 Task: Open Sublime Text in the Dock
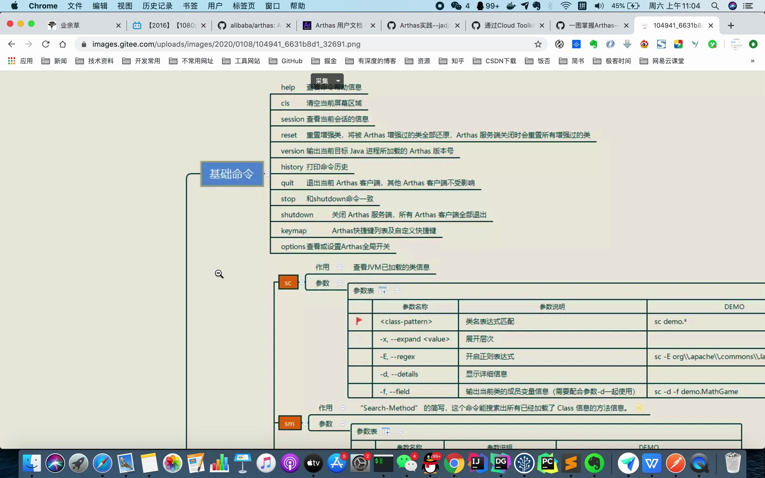coord(571,463)
